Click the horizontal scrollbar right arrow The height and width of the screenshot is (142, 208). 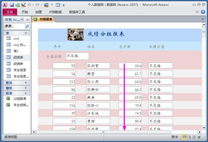pos(199,132)
